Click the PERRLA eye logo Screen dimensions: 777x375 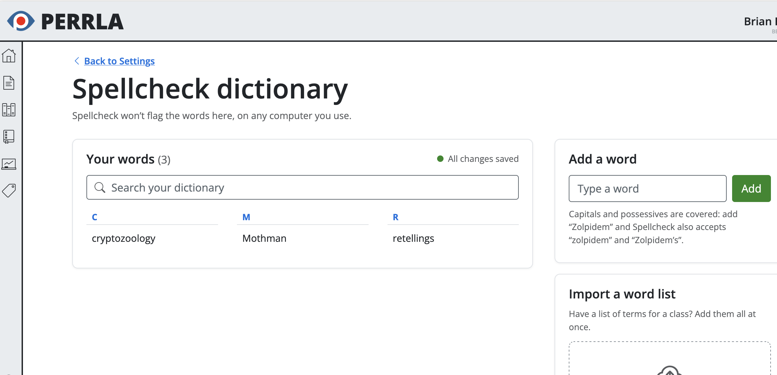(21, 21)
